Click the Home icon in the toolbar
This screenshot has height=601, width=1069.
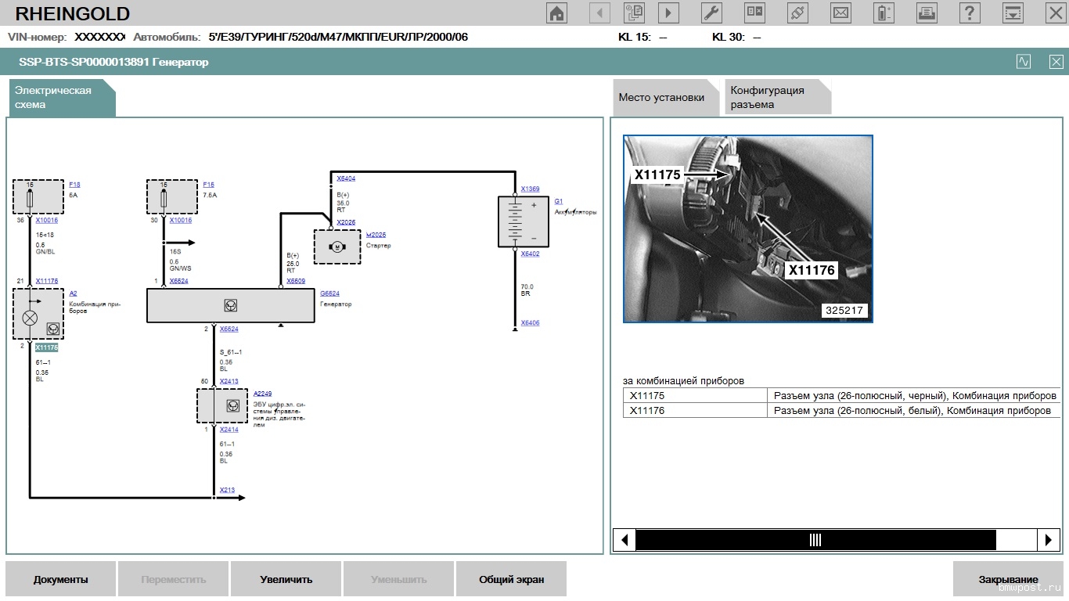pos(556,13)
